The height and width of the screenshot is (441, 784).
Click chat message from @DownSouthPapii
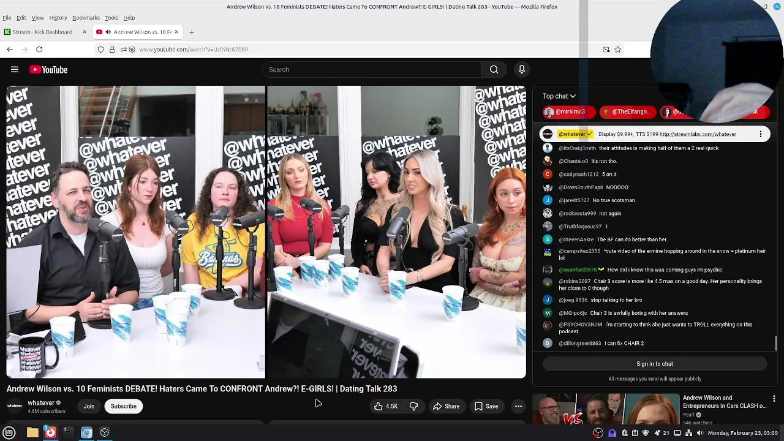pyautogui.click(x=654, y=187)
